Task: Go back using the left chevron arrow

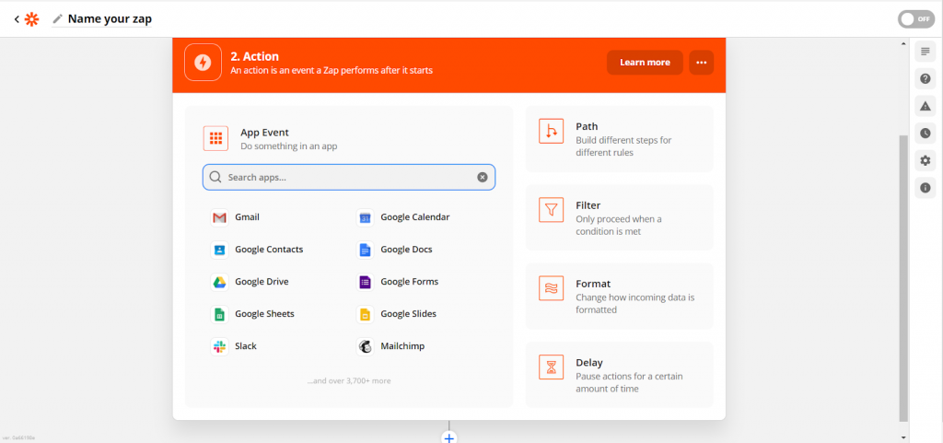Action: [x=17, y=19]
